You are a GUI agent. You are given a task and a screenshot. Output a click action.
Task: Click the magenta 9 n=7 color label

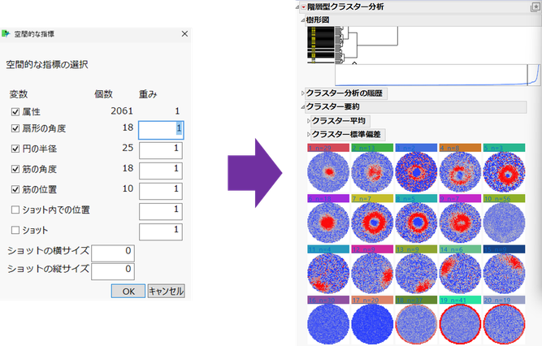click(x=460, y=198)
